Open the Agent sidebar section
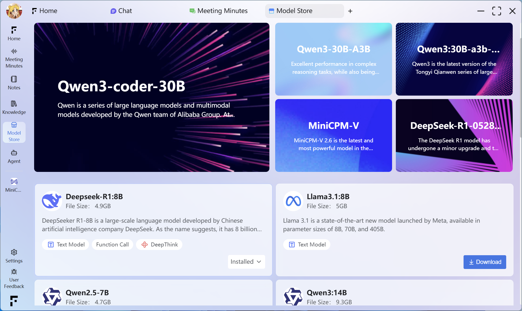Image resolution: width=522 pixels, height=311 pixels. pyautogui.click(x=14, y=156)
